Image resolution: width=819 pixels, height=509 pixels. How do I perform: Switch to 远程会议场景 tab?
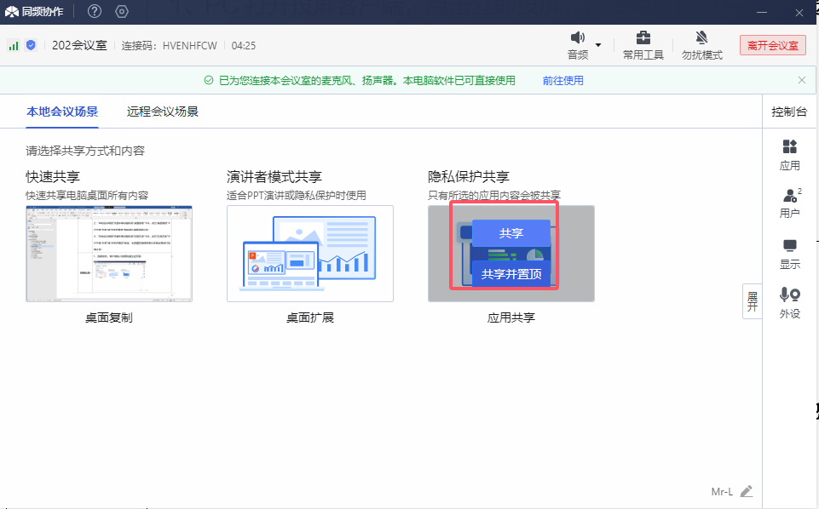[x=163, y=112]
